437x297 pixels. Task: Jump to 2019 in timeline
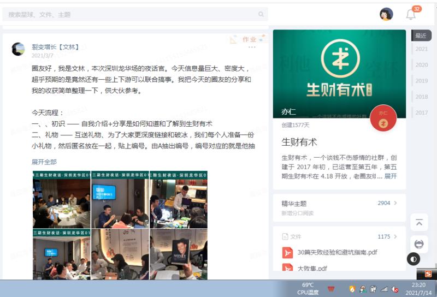(421, 81)
